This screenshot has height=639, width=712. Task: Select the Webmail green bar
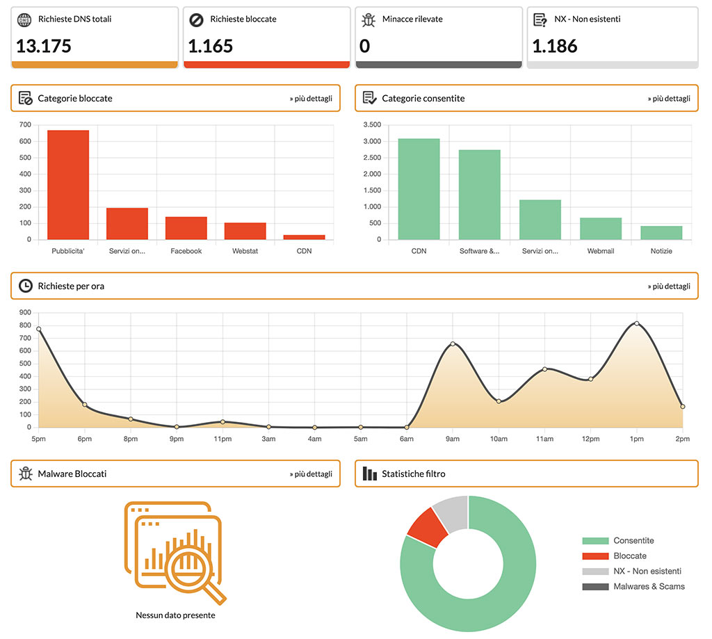point(601,229)
